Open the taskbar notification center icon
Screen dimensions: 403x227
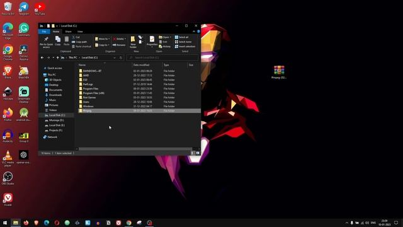pyautogui.click(x=396, y=223)
